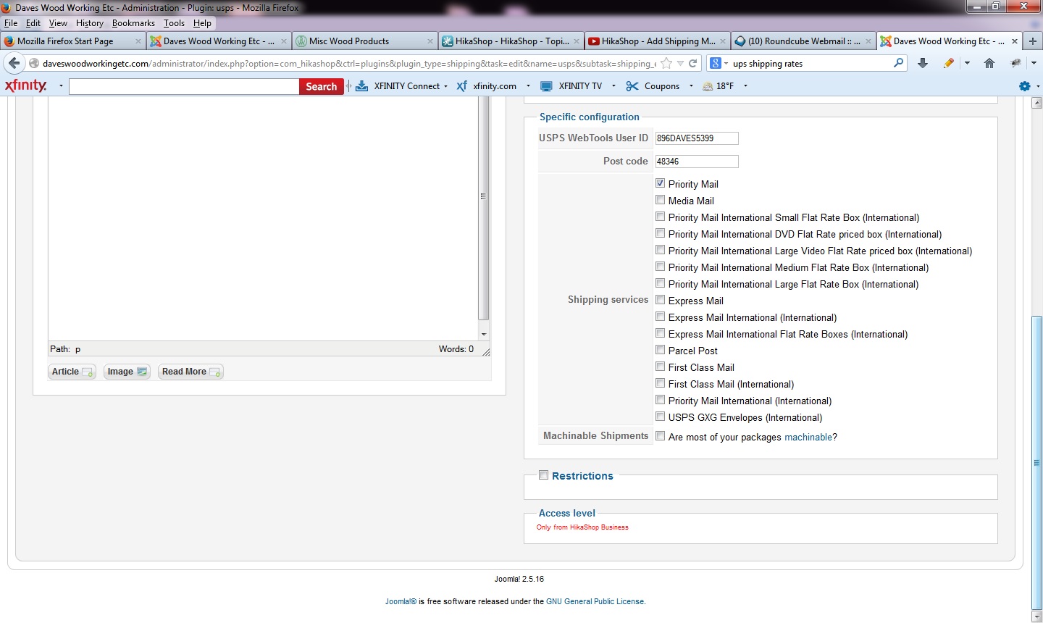Check USPS GXG Envelopes (International)
1043x623 pixels.
661,417
